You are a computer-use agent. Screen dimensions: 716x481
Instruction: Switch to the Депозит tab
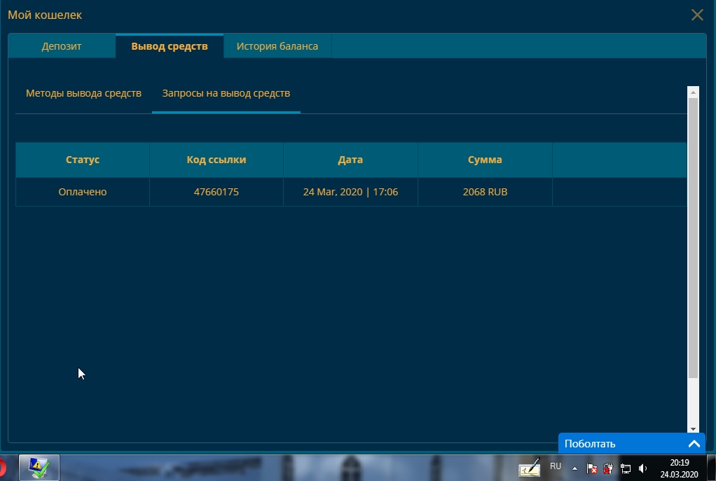tap(62, 46)
